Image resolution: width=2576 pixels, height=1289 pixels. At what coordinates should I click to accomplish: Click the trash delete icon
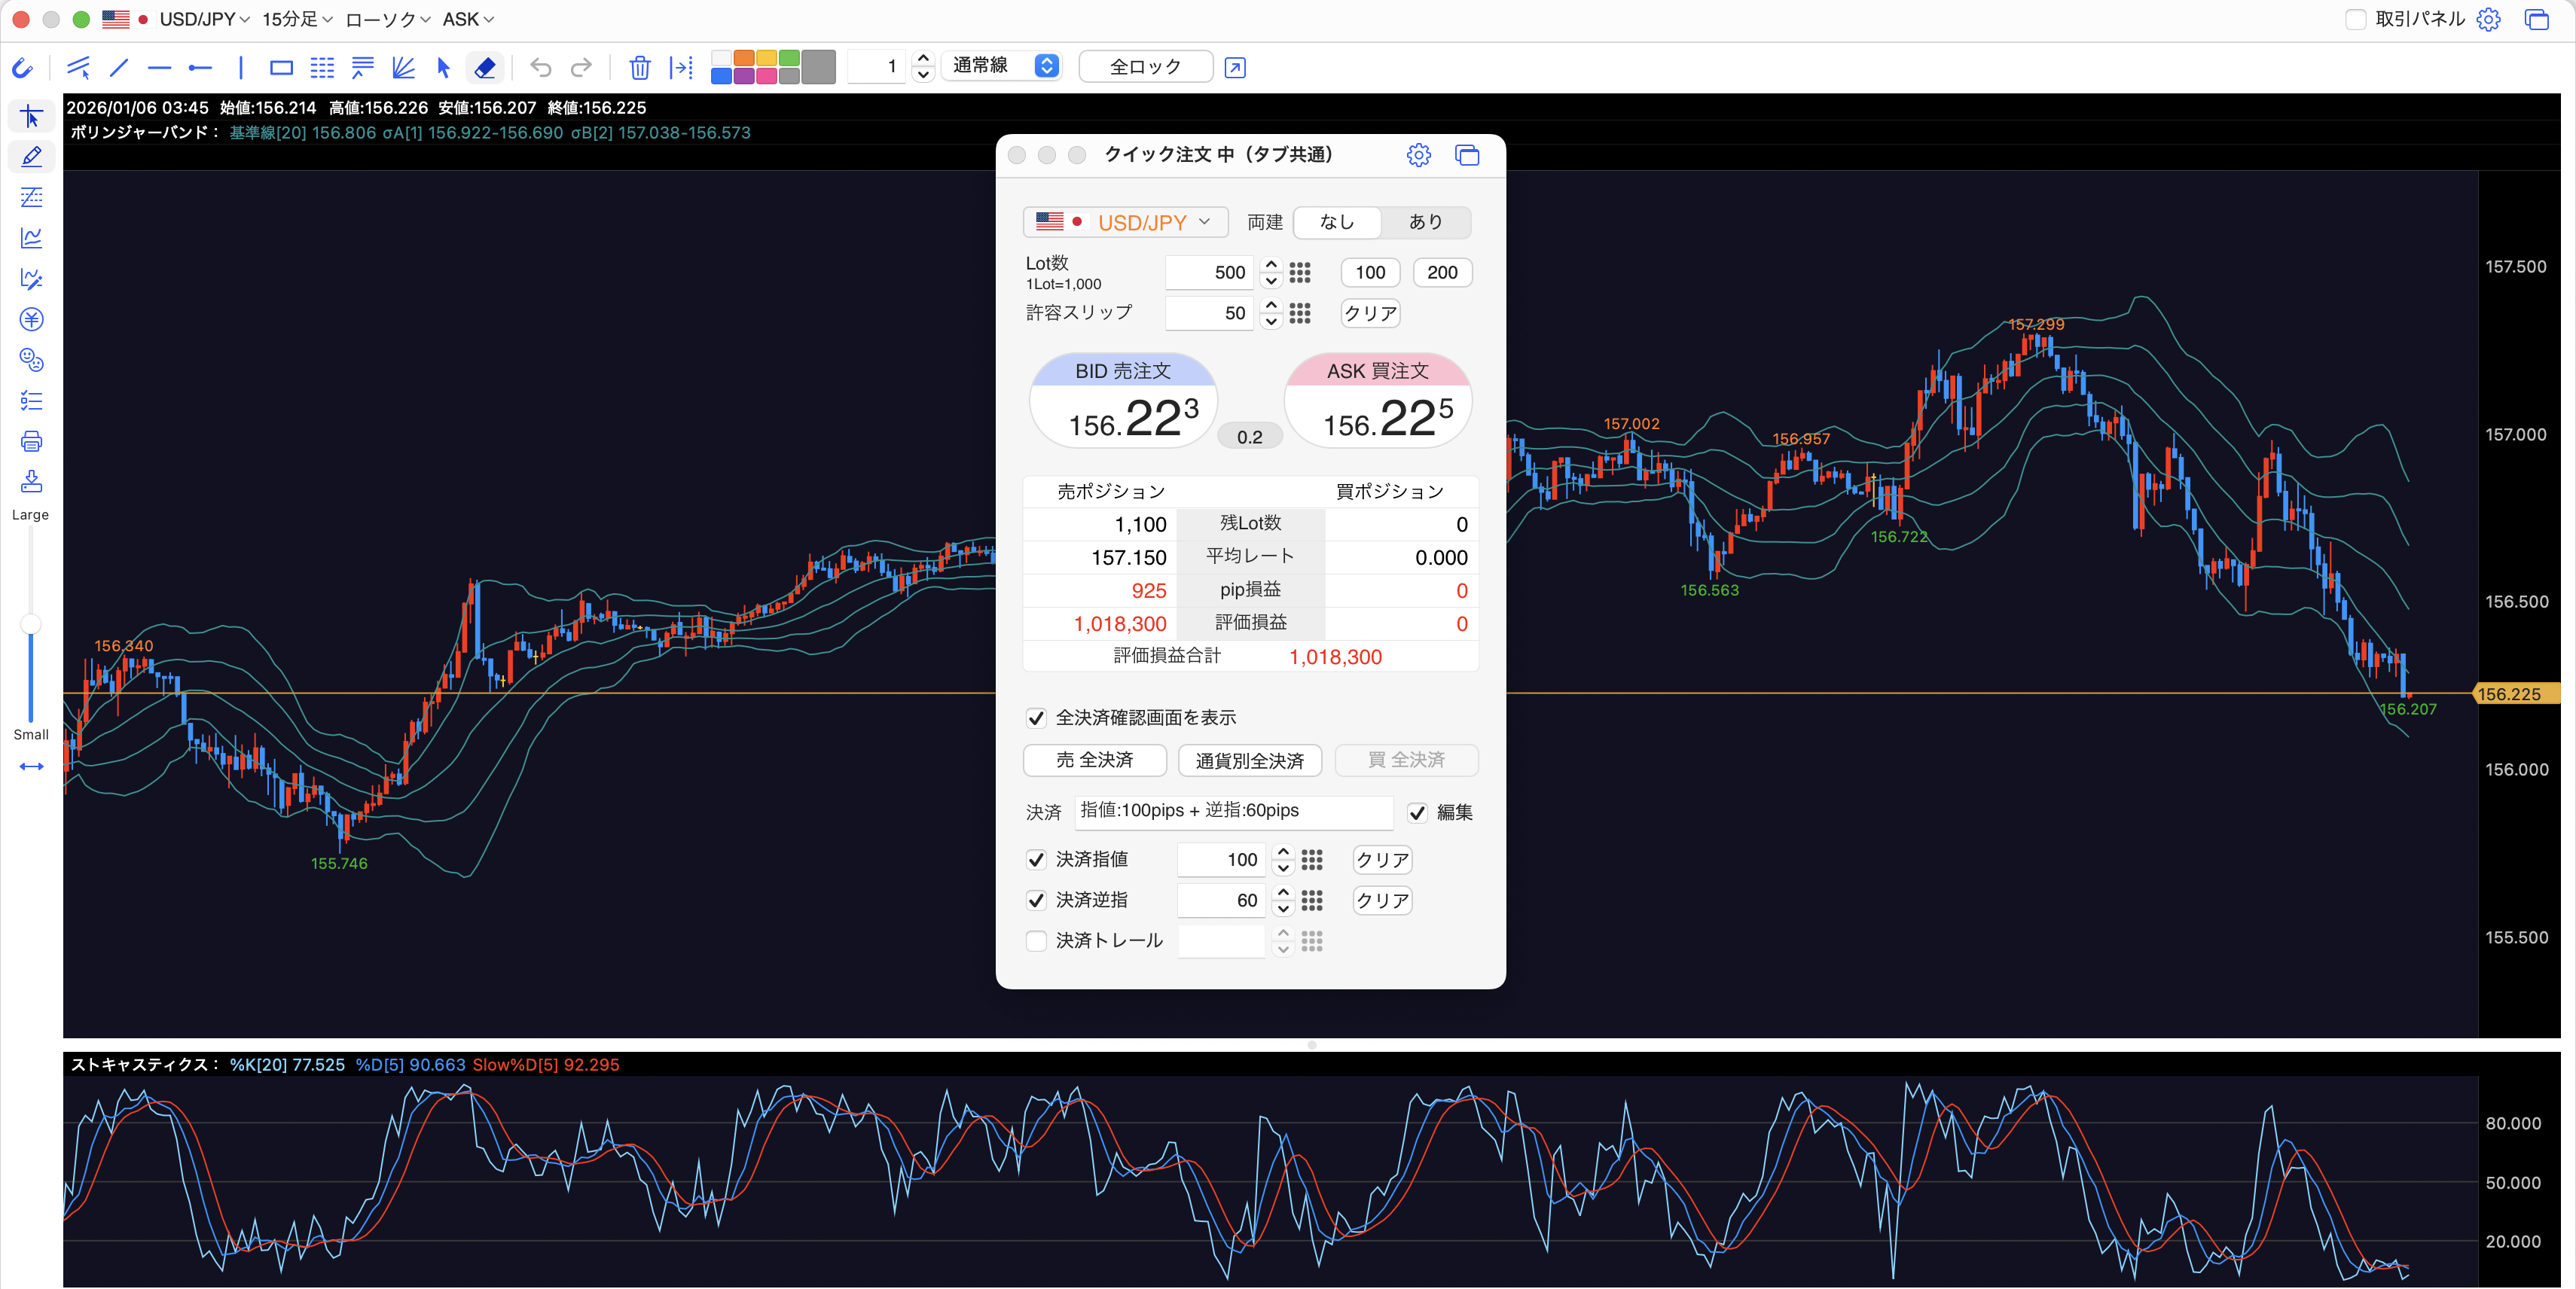(x=639, y=67)
